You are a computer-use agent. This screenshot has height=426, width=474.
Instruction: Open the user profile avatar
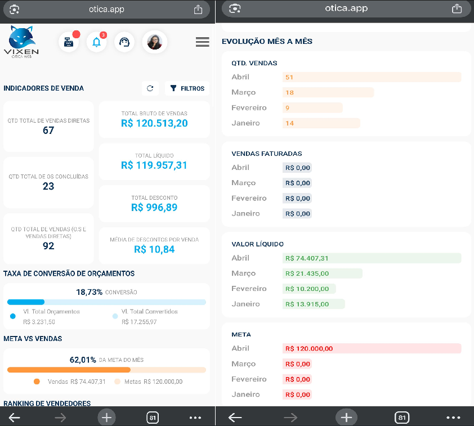pyautogui.click(x=154, y=42)
